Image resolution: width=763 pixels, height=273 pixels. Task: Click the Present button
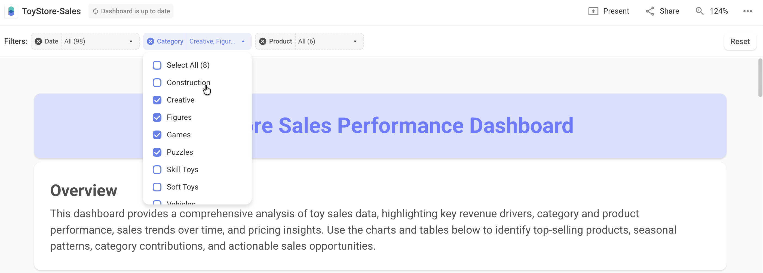[616, 11]
